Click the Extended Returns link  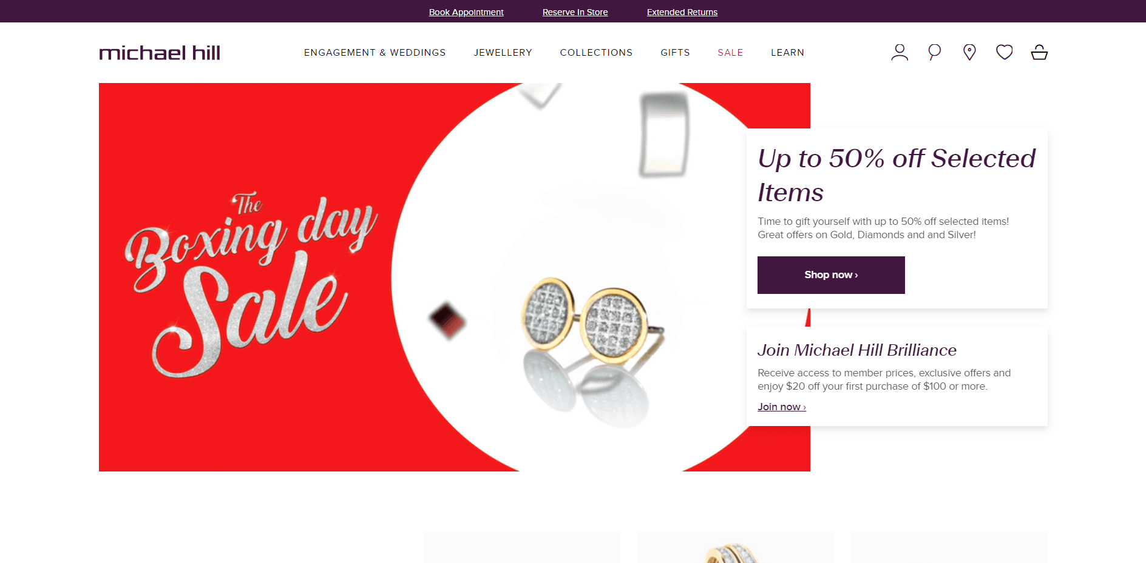(682, 12)
